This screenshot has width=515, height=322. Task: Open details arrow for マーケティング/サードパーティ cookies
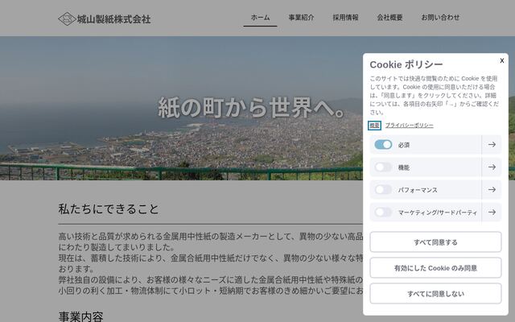492,213
